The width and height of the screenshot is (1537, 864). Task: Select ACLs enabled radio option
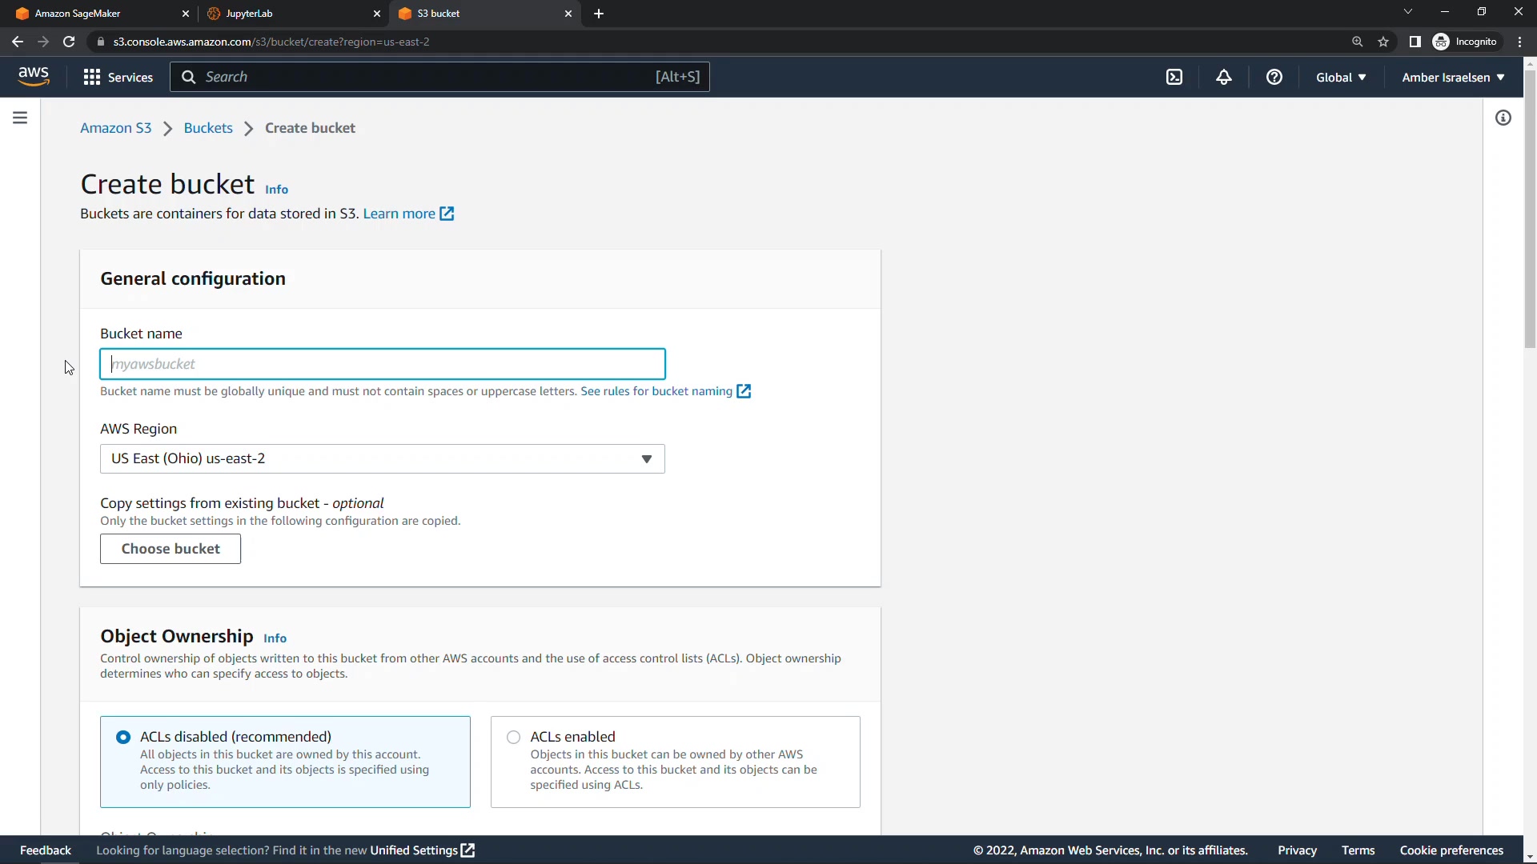click(x=513, y=737)
